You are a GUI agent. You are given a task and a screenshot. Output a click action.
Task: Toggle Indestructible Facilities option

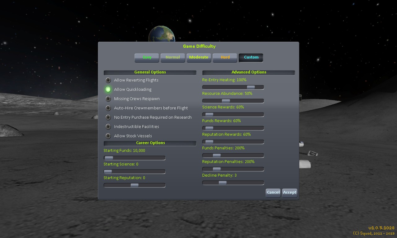tap(108, 126)
